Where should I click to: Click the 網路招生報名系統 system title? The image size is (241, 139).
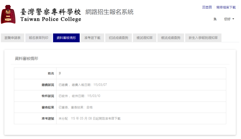click(x=109, y=12)
